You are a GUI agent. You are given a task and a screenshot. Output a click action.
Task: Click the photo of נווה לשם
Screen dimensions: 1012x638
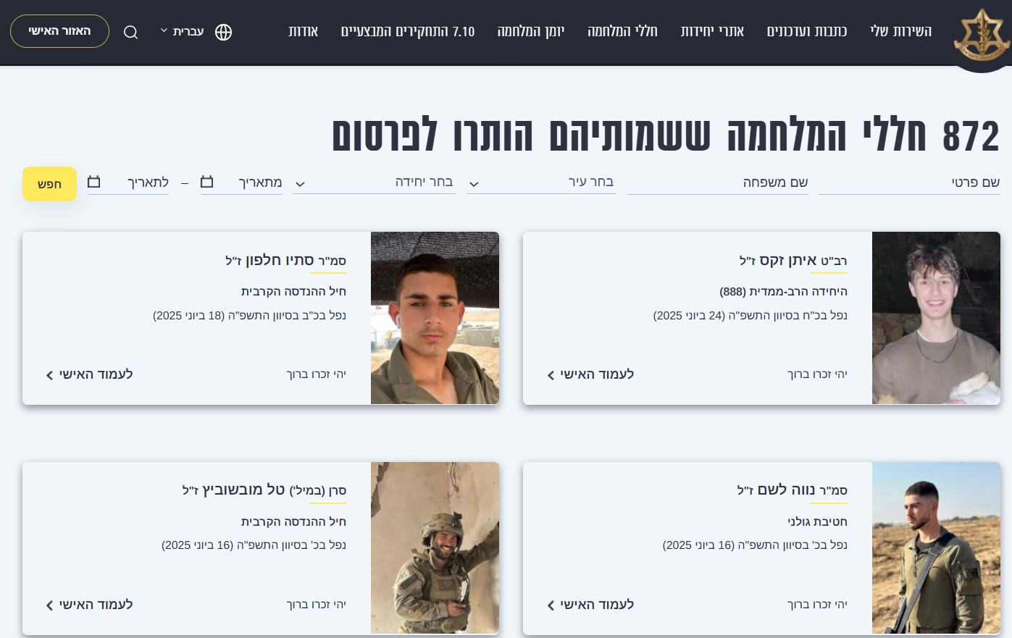936,548
